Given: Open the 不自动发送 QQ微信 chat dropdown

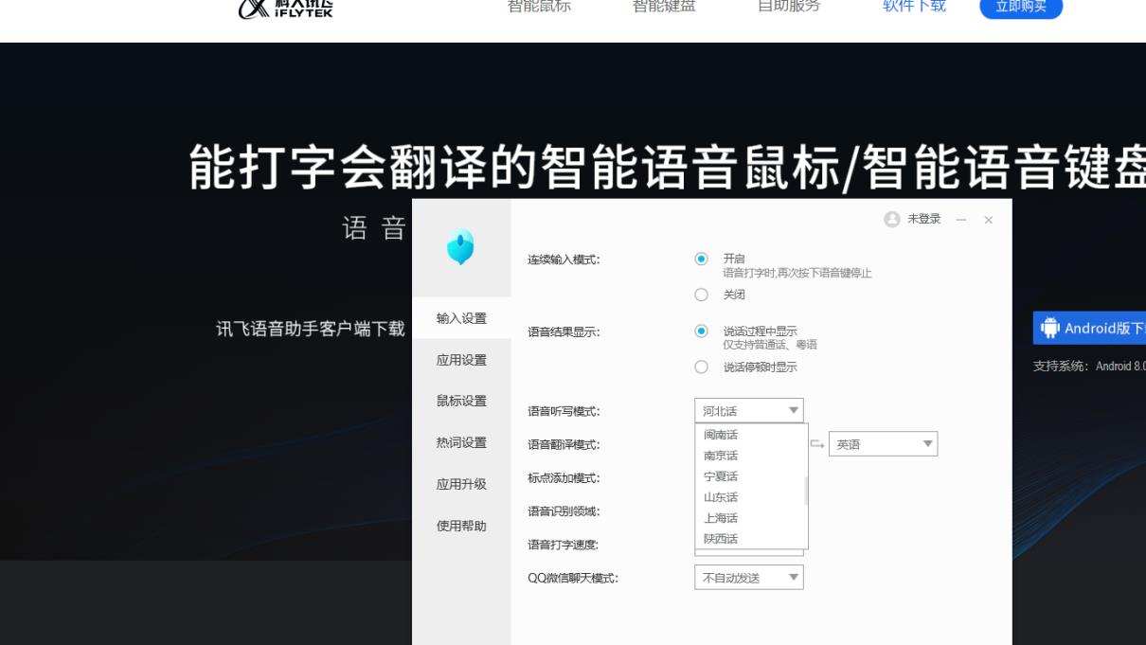Looking at the screenshot, I should point(748,577).
